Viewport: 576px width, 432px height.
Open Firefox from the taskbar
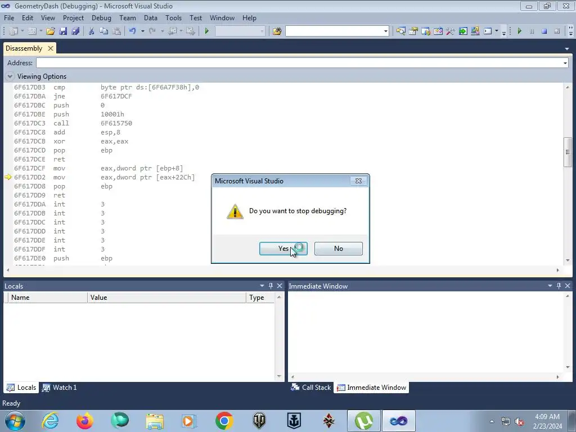85,421
